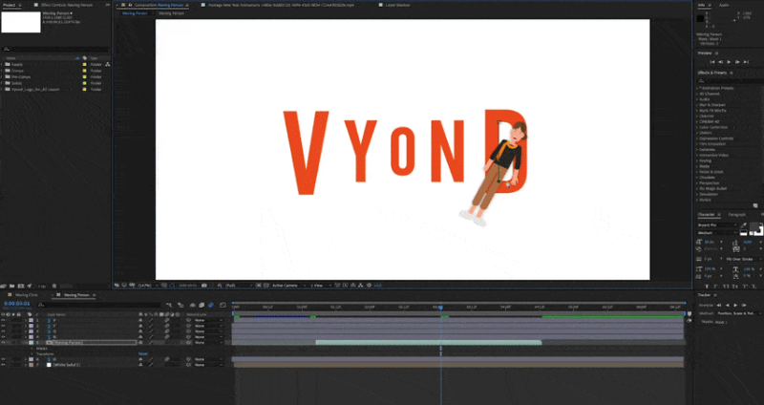Open the viewer resolution (Full) dropdown
This screenshot has height=405, width=764.
(x=238, y=285)
